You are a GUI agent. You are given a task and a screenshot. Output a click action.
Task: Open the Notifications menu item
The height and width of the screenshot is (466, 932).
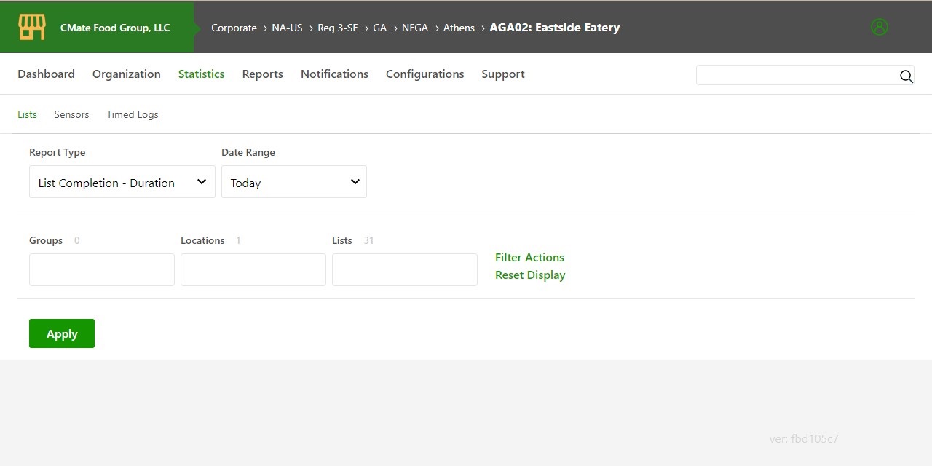coord(334,74)
